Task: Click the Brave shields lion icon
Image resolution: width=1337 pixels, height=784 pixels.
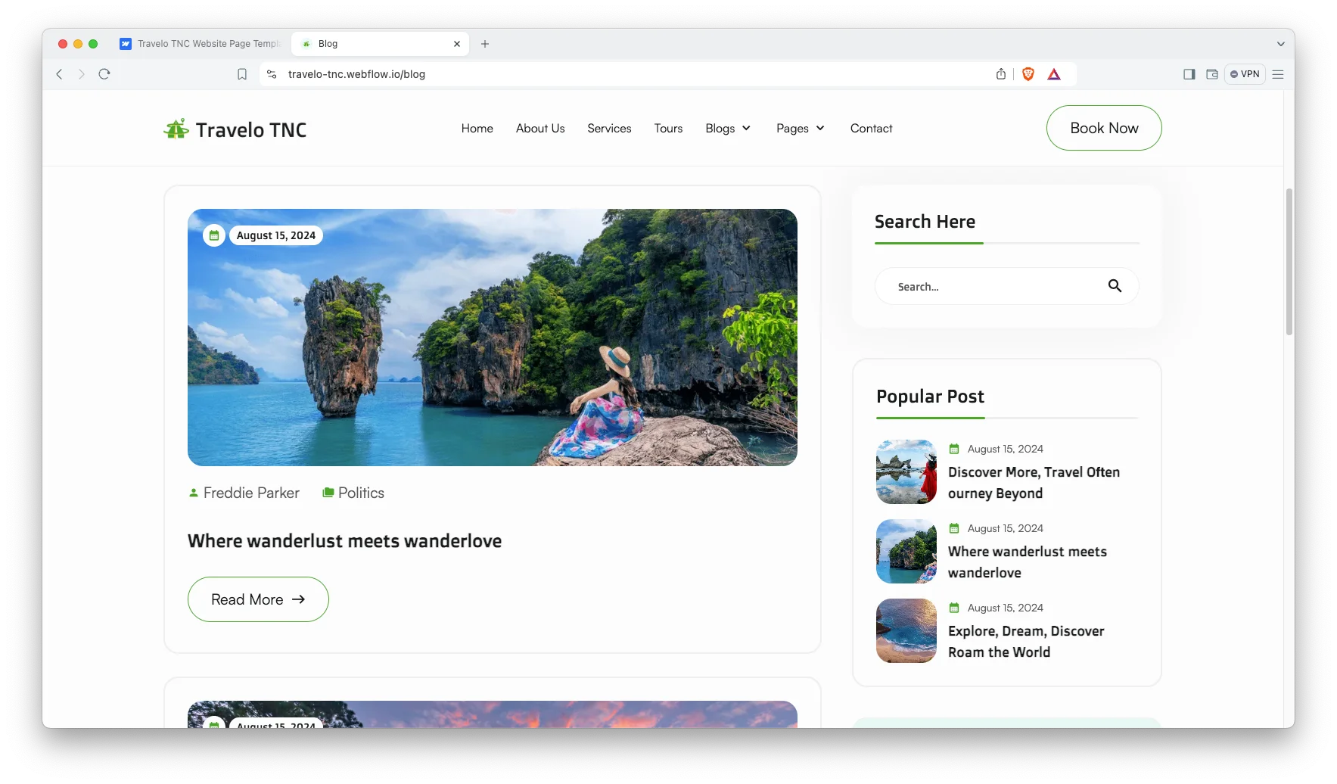Action: [x=1028, y=74]
